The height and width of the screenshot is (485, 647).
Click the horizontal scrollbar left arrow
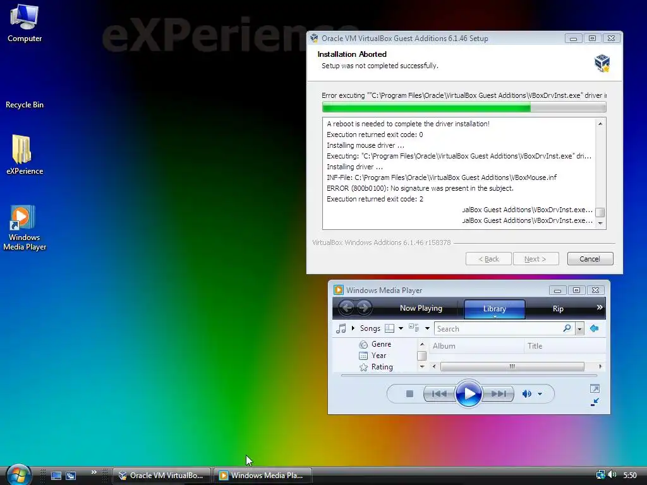[x=433, y=366]
